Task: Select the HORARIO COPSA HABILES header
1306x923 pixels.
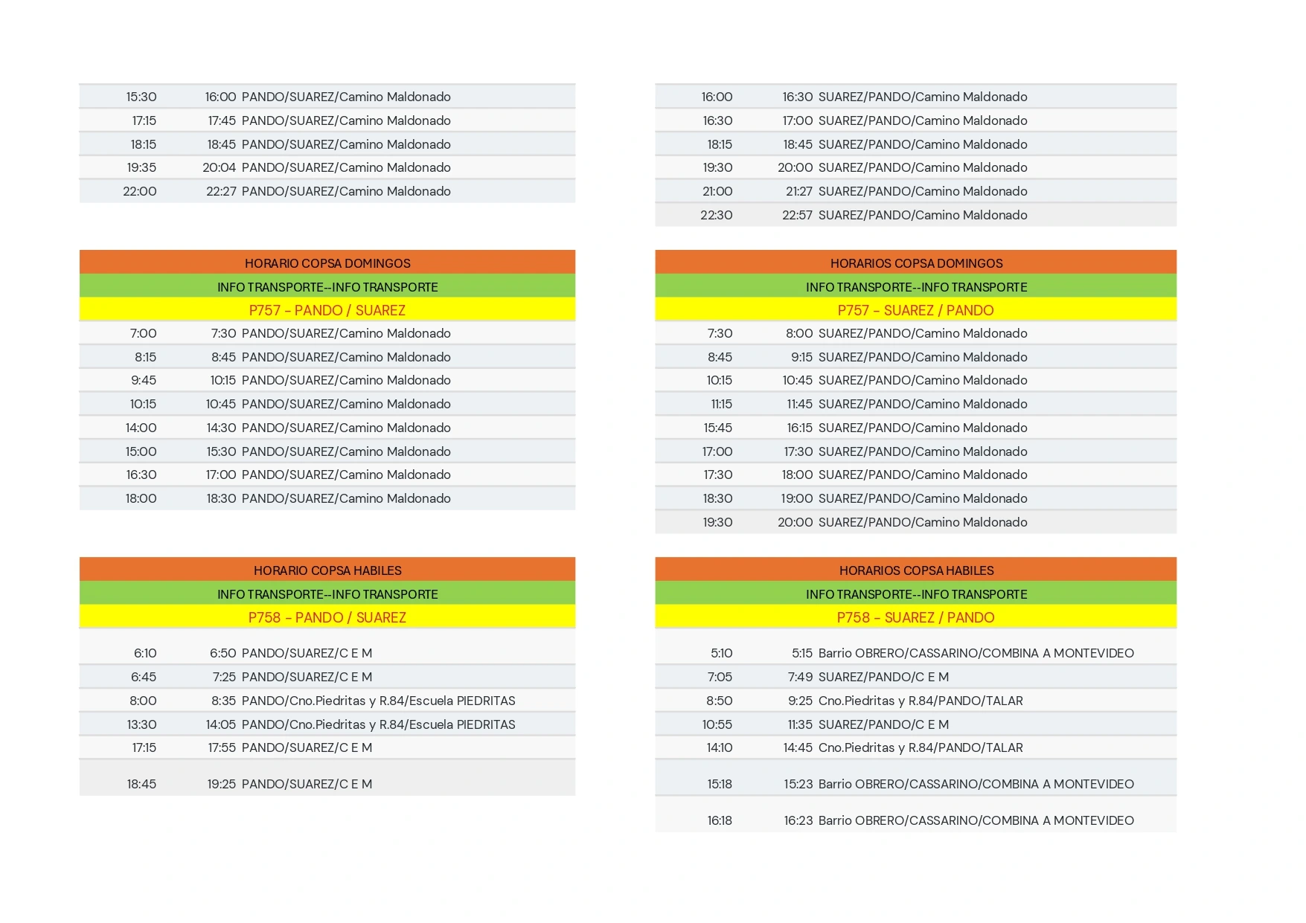Action: click(327, 570)
